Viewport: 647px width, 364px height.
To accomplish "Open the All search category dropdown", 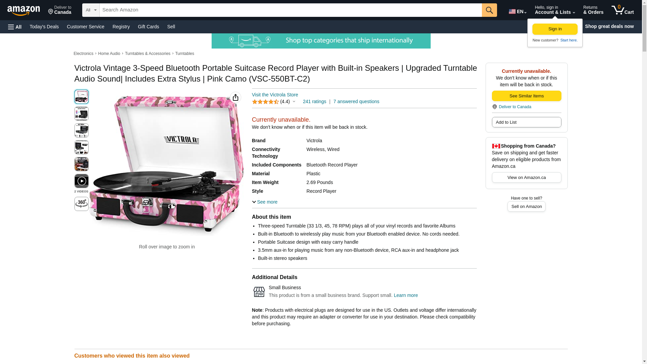I will point(91,10).
